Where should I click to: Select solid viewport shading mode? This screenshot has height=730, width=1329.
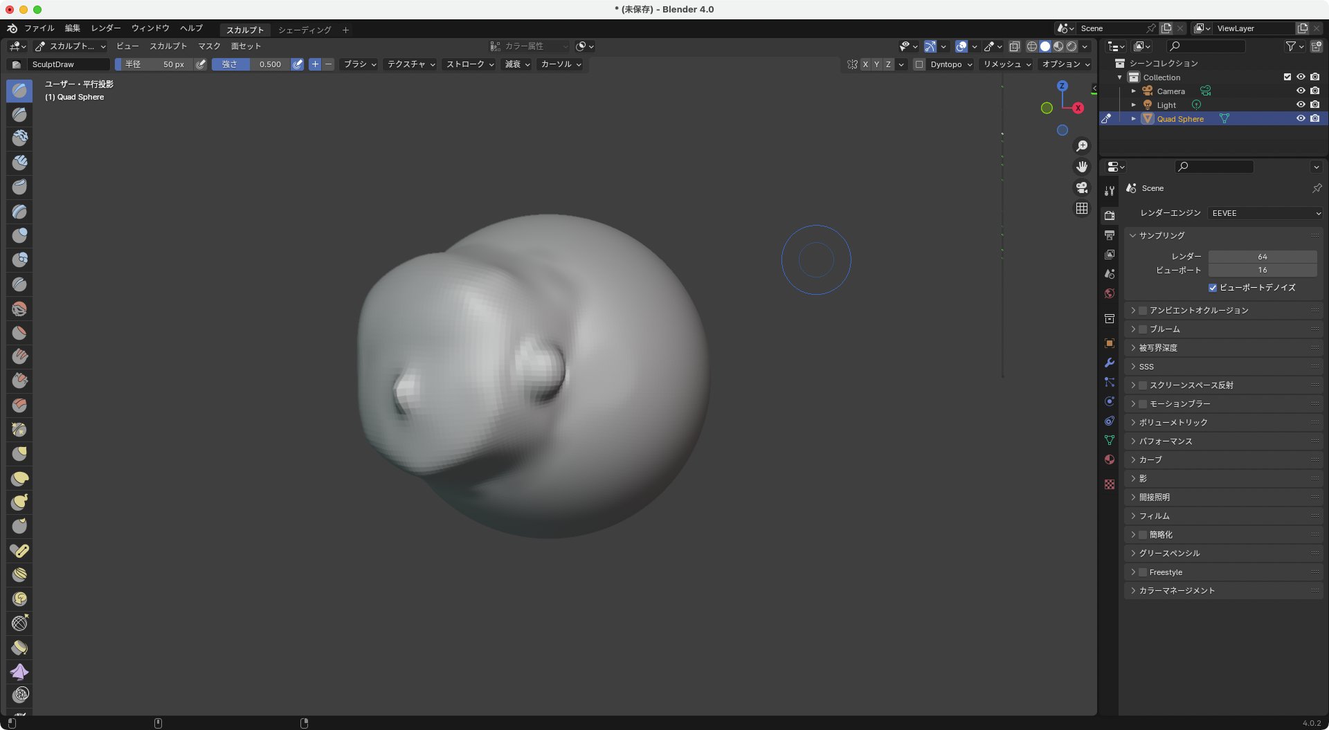pos(1045,46)
